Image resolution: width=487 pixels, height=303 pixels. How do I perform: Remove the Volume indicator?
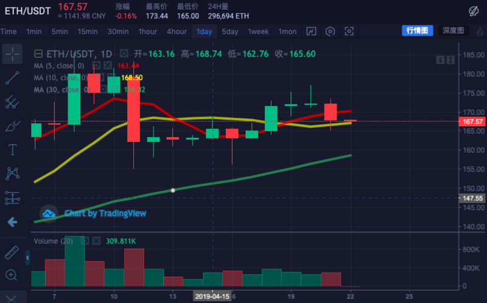[x=96, y=241]
